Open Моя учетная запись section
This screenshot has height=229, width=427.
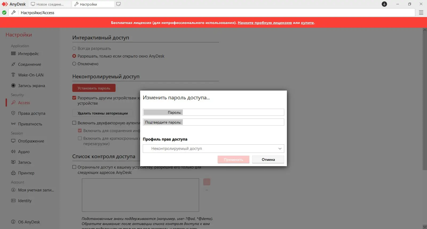pos(36,190)
